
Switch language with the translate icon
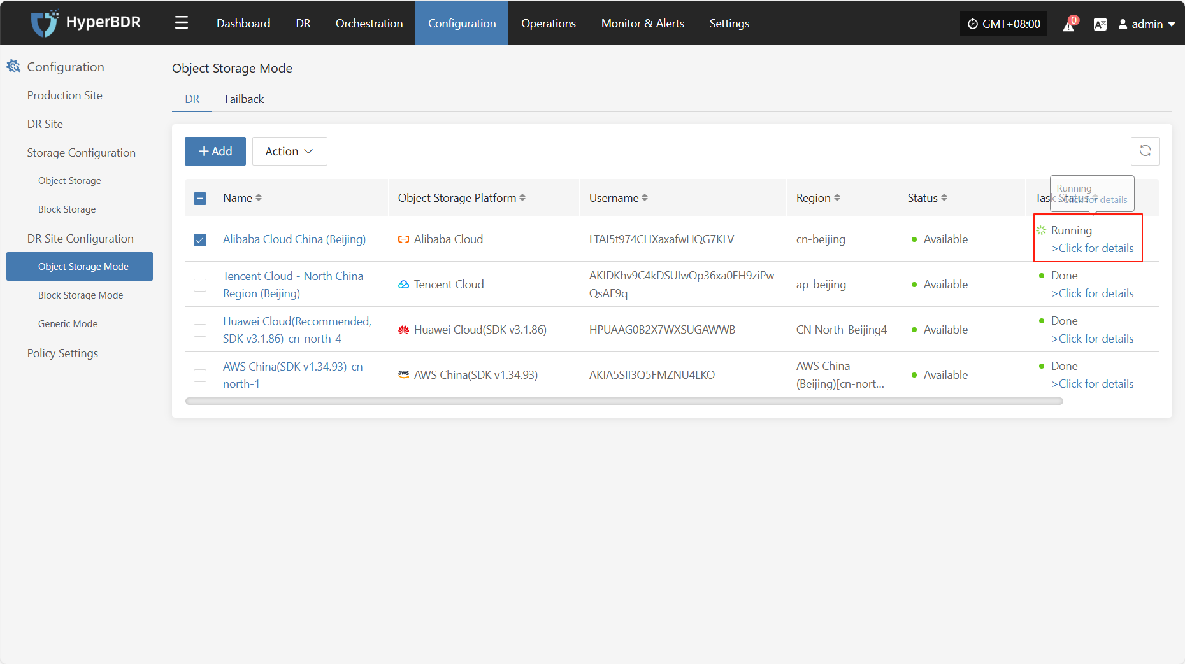tap(1100, 24)
